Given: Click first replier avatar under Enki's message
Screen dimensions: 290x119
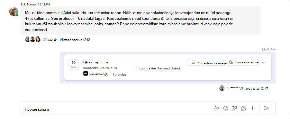Looking at the screenshot, I should coord(27,39).
